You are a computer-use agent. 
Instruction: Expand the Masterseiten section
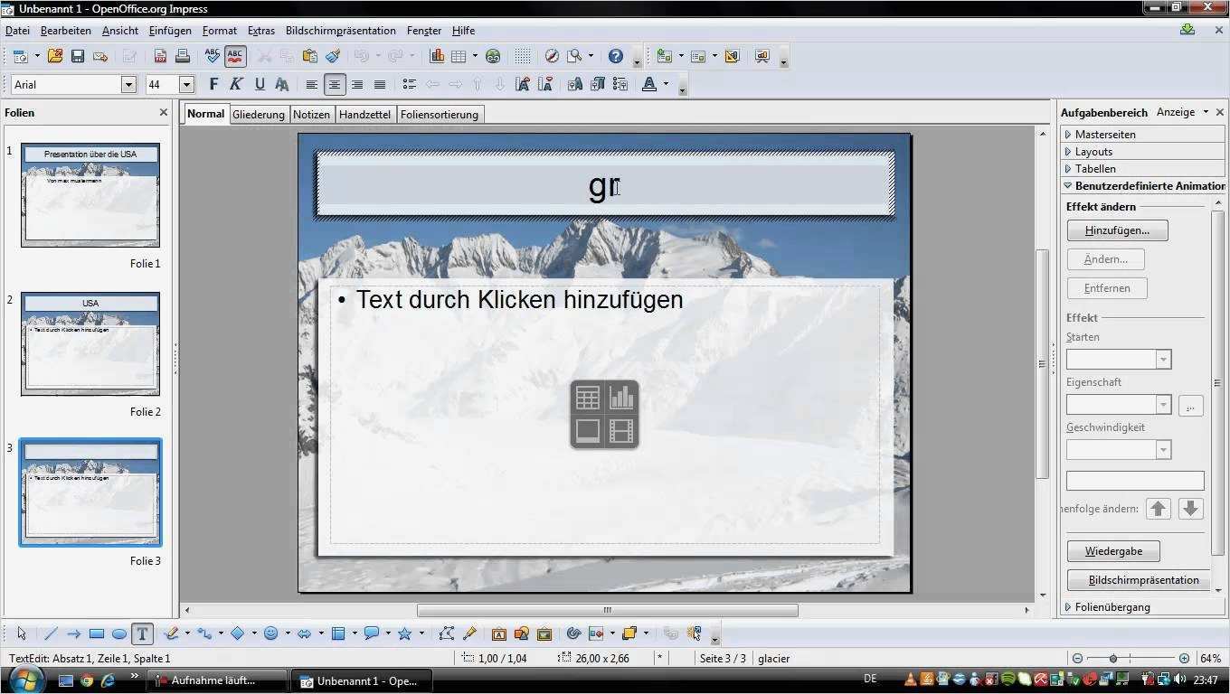click(1143, 135)
